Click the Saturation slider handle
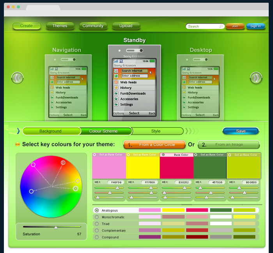273x253 pixels. click(56, 227)
